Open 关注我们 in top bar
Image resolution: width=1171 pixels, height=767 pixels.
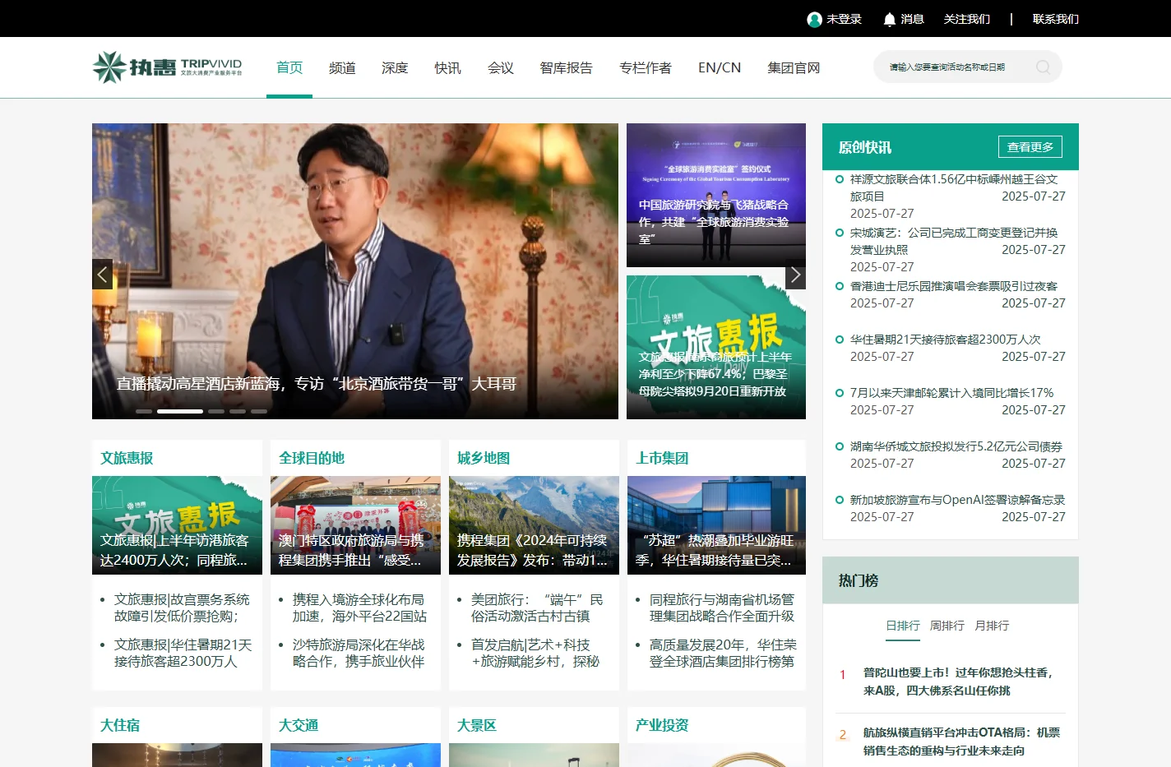click(x=967, y=19)
